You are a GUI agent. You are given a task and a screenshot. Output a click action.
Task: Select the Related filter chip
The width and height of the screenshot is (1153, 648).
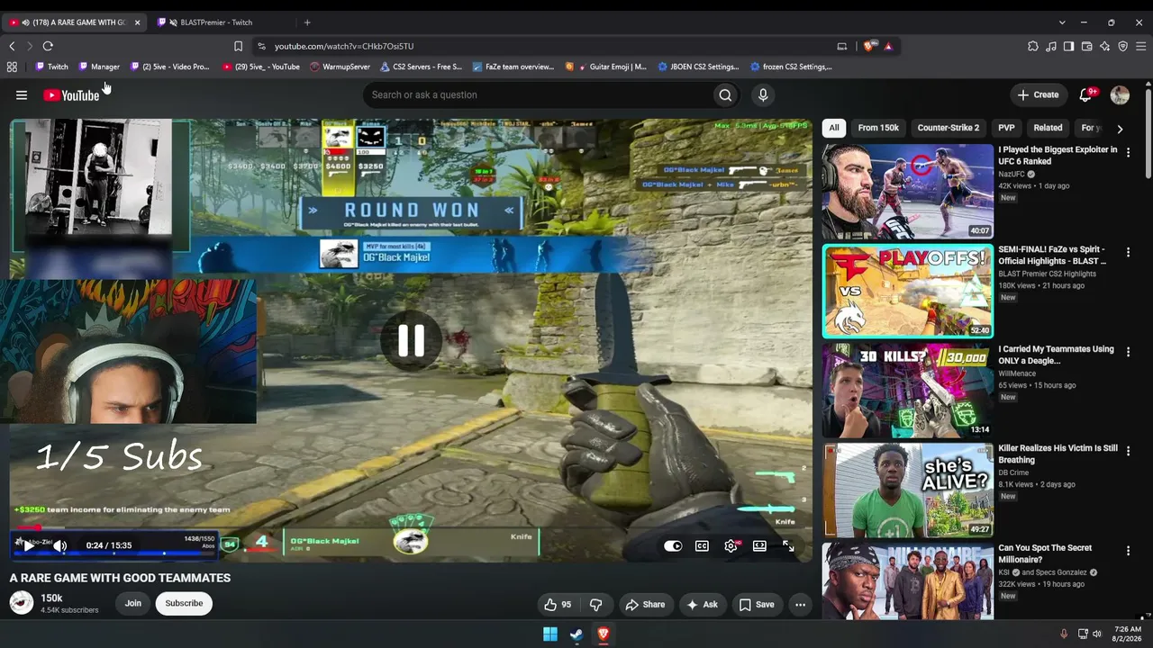pos(1048,128)
